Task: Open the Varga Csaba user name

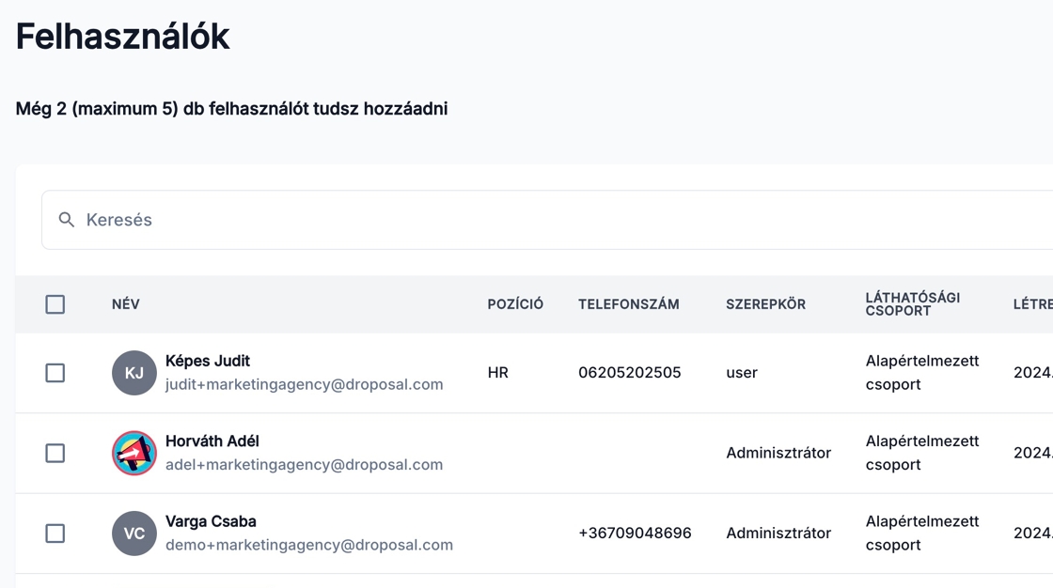Action: pyautogui.click(x=211, y=521)
